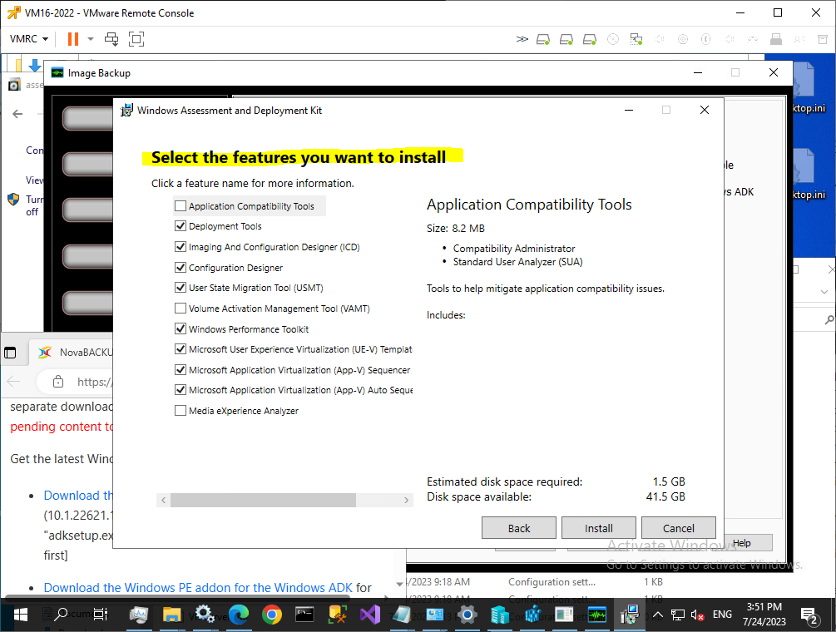Click the Bluetooth device icon in VMRC

tap(706, 39)
